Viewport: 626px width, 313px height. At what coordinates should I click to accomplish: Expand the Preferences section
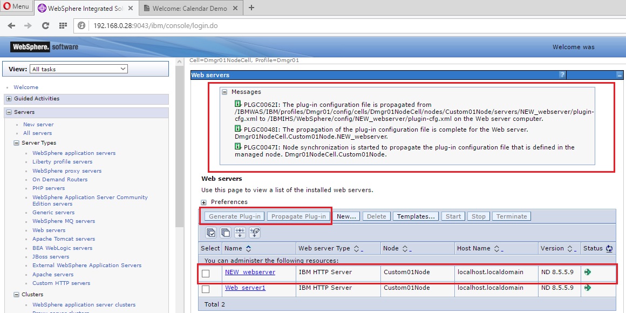click(x=202, y=203)
